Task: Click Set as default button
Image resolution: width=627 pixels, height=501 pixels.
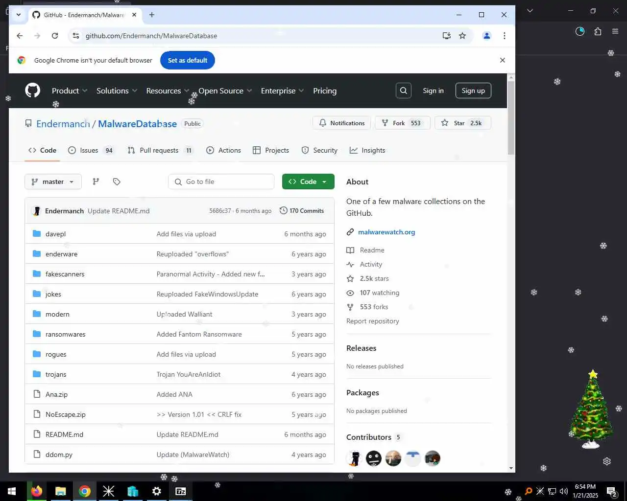Action: tap(188, 60)
